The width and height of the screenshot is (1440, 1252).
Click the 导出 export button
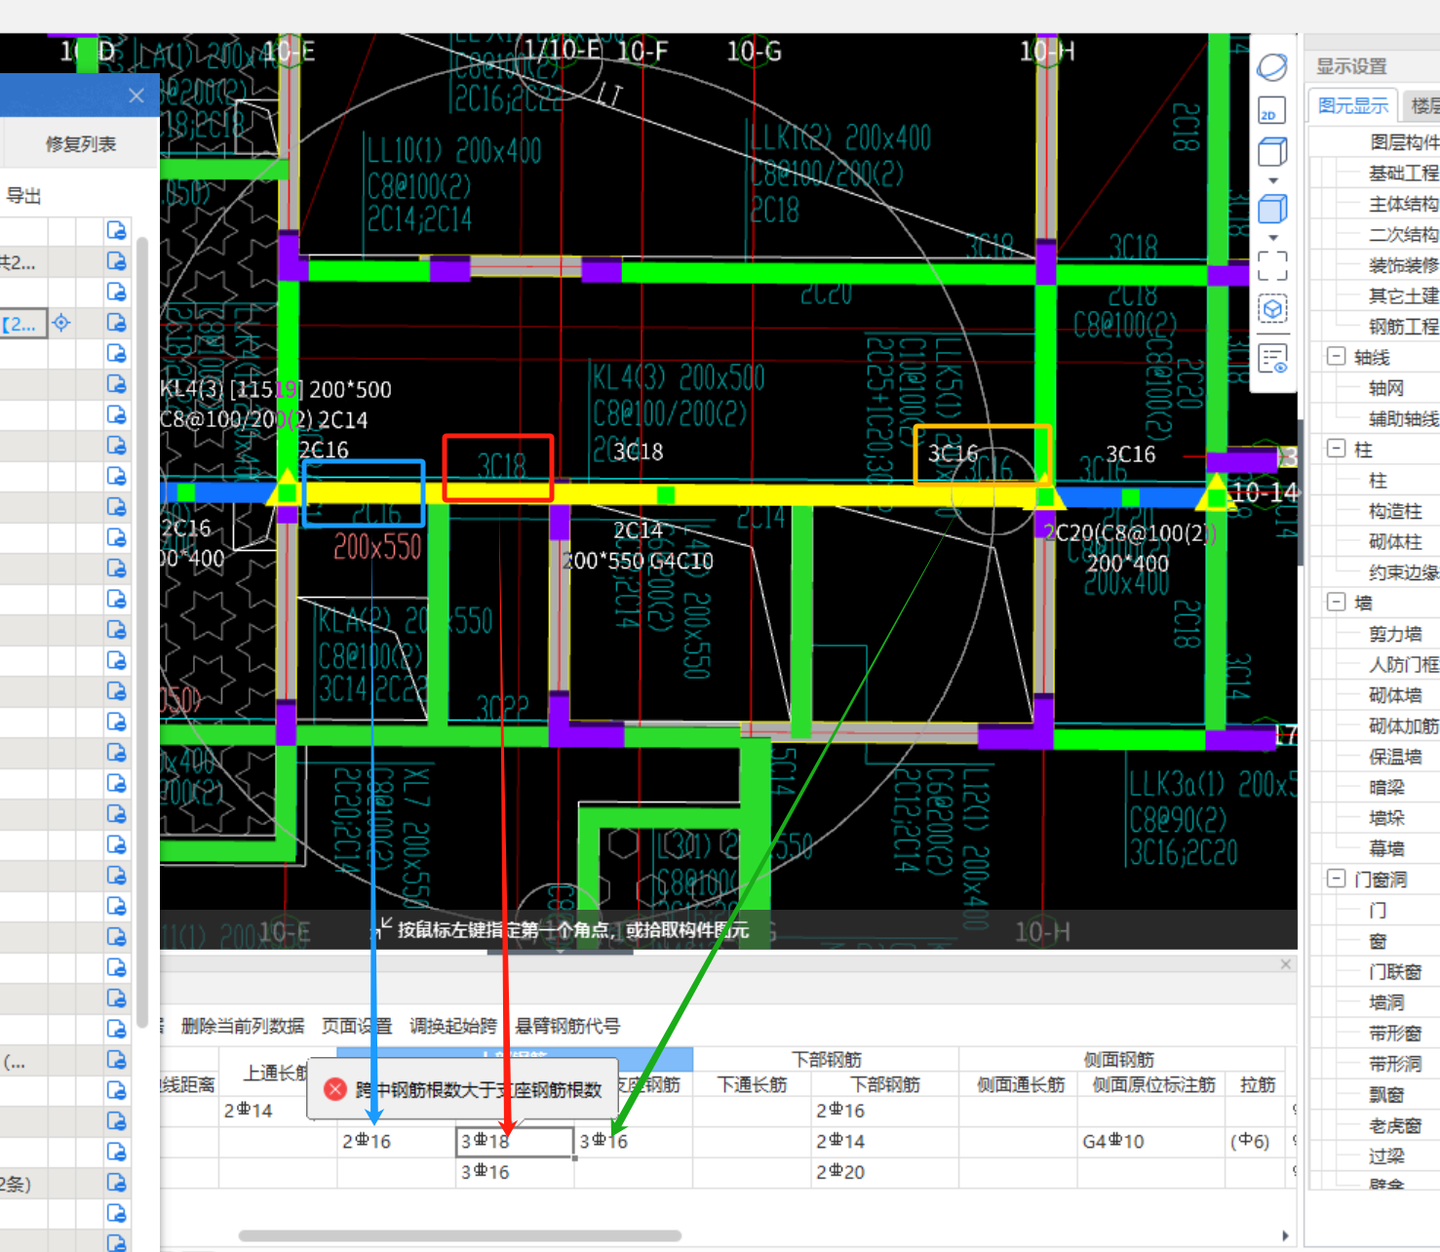click(x=23, y=195)
